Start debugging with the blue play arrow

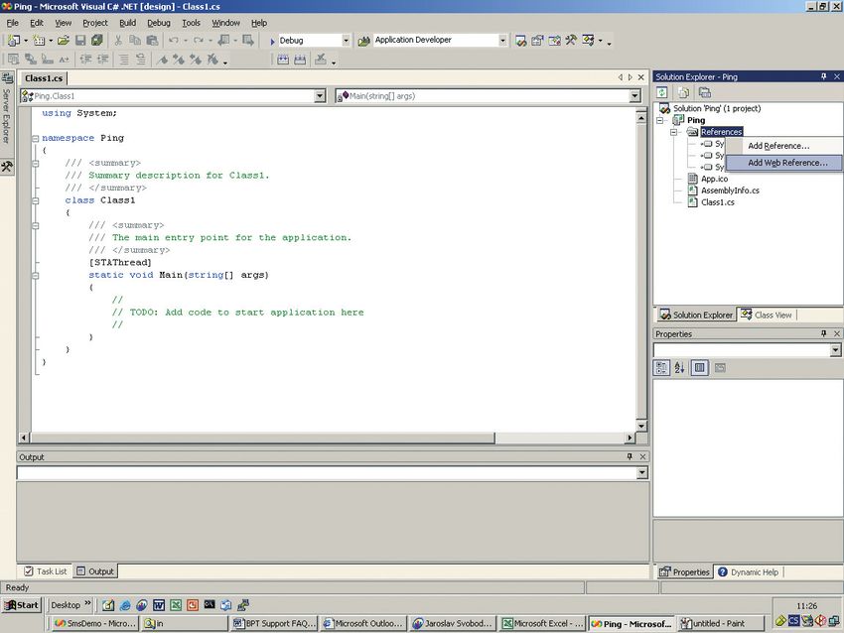(272, 41)
